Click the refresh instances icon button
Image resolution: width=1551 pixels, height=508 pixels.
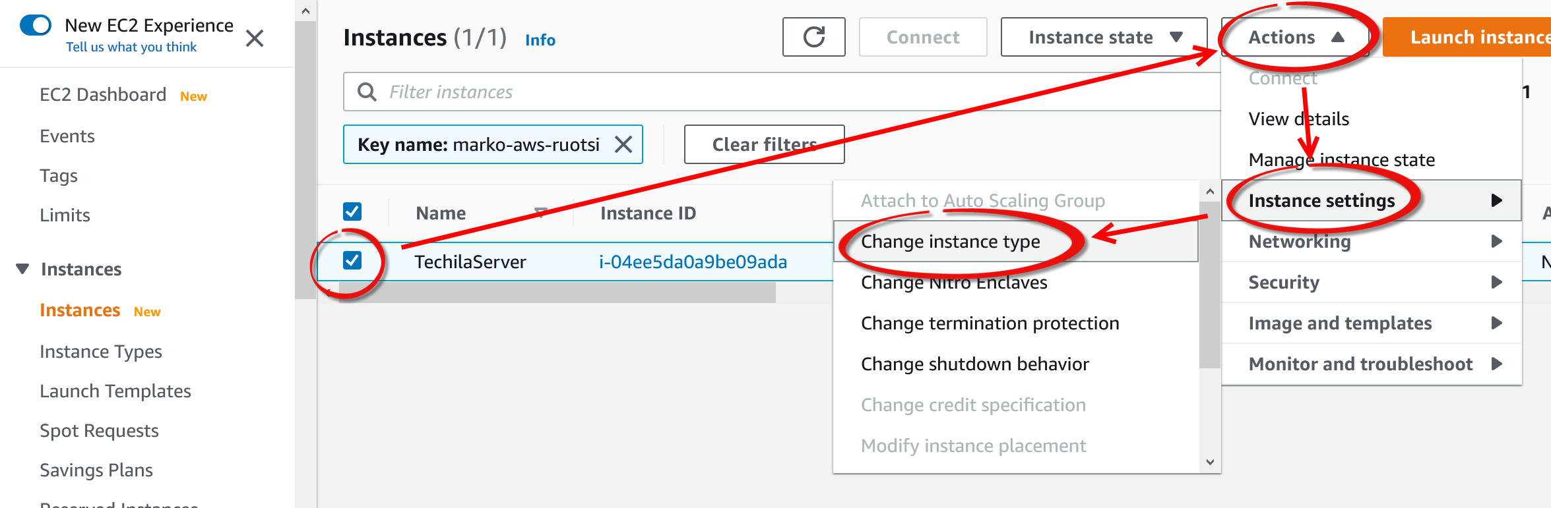(x=813, y=38)
